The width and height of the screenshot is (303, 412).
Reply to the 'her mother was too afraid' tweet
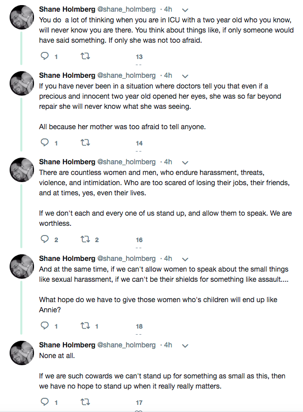(x=45, y=142)
